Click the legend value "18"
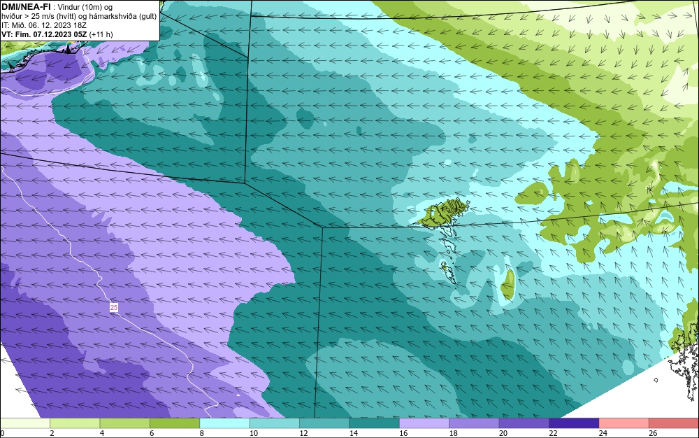699x438 pixels. point(454,433)
